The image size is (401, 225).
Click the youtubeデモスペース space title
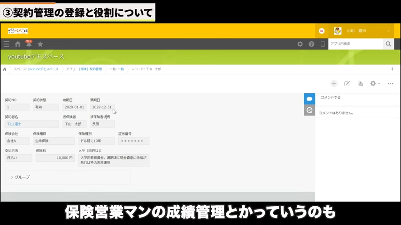pos(36,57)
